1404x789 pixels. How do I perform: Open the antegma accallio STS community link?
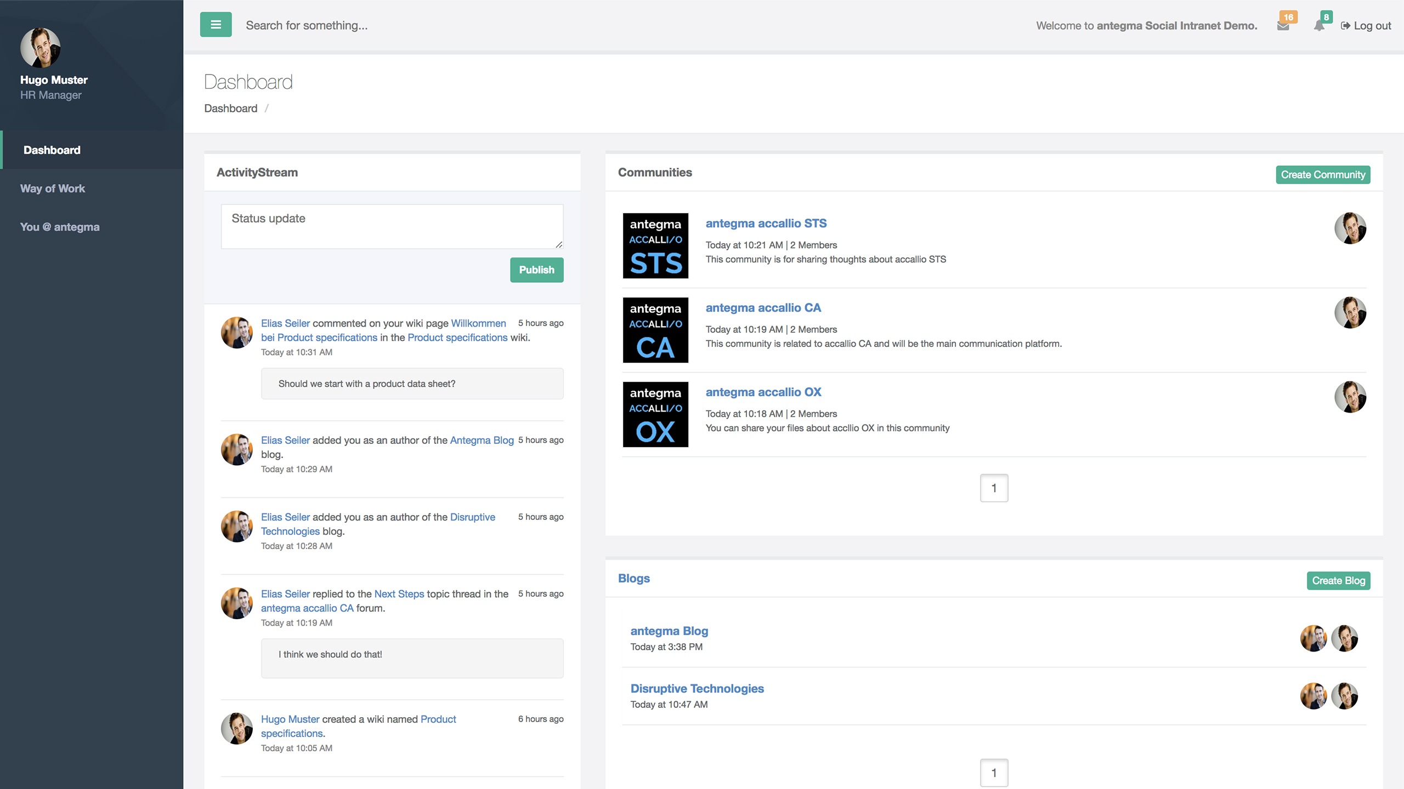click(x=766, y=224)
